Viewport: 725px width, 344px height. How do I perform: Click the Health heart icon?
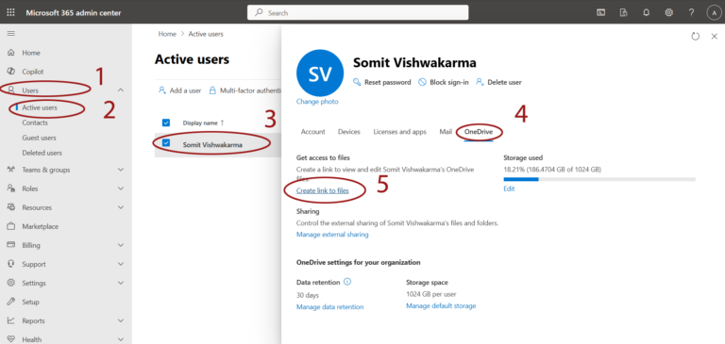(11, 339)
